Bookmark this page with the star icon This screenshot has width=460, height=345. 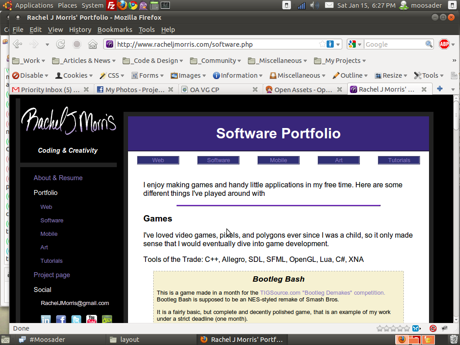pos(322,44)
